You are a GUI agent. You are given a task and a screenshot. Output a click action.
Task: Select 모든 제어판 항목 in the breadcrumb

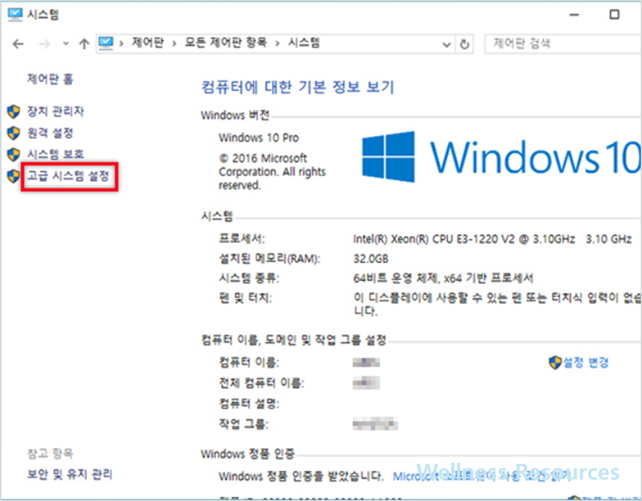pos(225,42)
